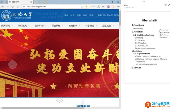Open the 访客 link in header
The width and height of the screenshot is (171, 109).
pos(91,15)
